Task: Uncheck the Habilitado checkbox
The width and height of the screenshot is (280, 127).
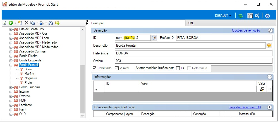Action: 95,68
